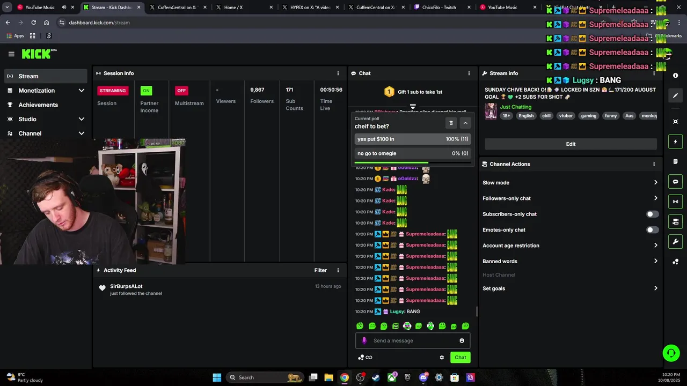The height and width of the screenshot is (386, 687).
Task: Select poll option yes put $100 in
Action: point(413,139)
